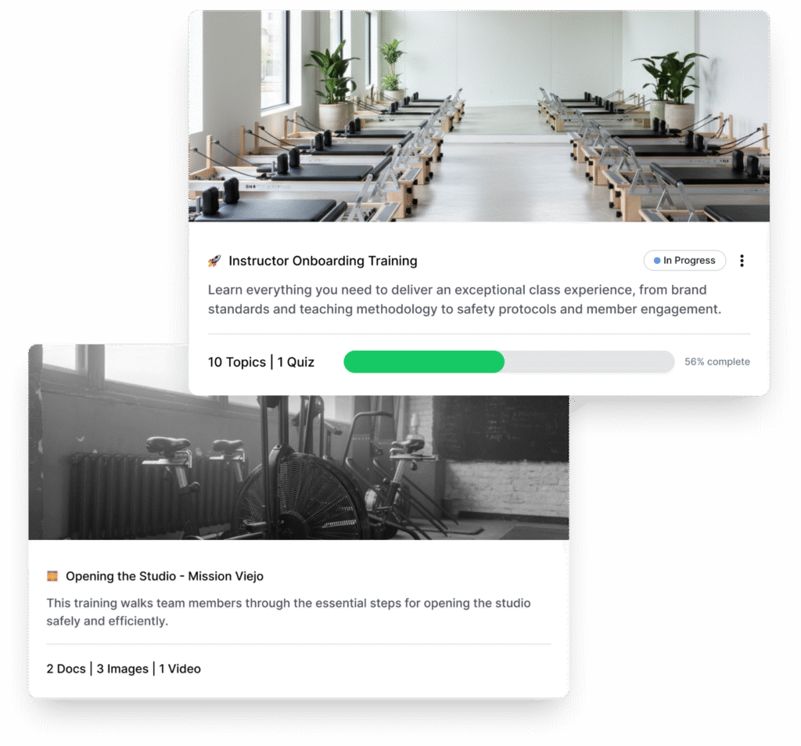Open the Pilates reformer studio cover image

(x=480, y=116)
